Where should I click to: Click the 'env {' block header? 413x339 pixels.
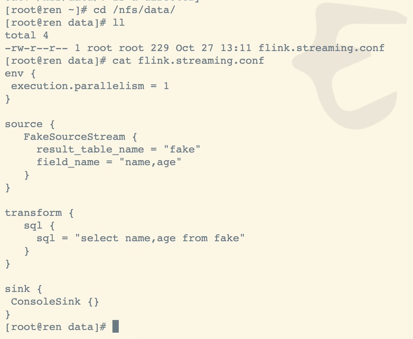[20, 73]
